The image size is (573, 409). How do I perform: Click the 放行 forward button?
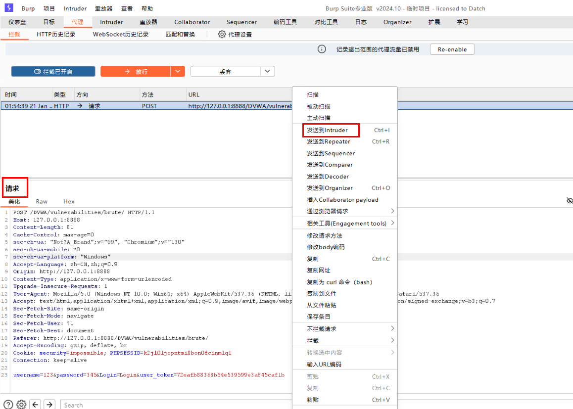(x=136, y=72)
